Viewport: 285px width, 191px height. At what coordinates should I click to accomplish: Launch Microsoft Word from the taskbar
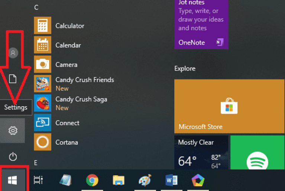171,180
